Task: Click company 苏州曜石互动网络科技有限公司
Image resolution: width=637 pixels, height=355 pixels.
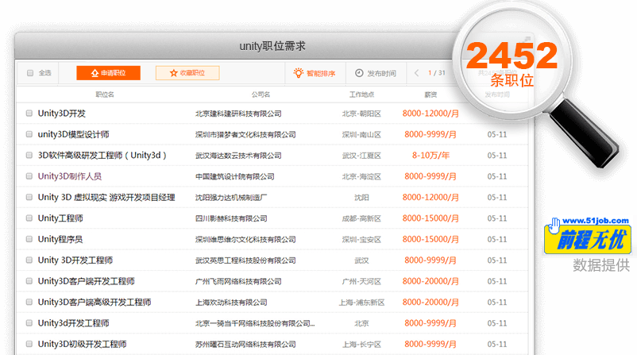Action: [245, 345]
